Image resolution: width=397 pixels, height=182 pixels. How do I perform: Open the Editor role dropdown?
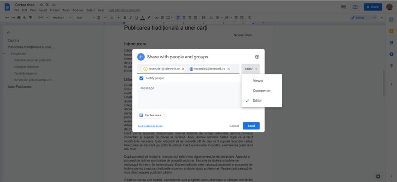coord(250,69)
